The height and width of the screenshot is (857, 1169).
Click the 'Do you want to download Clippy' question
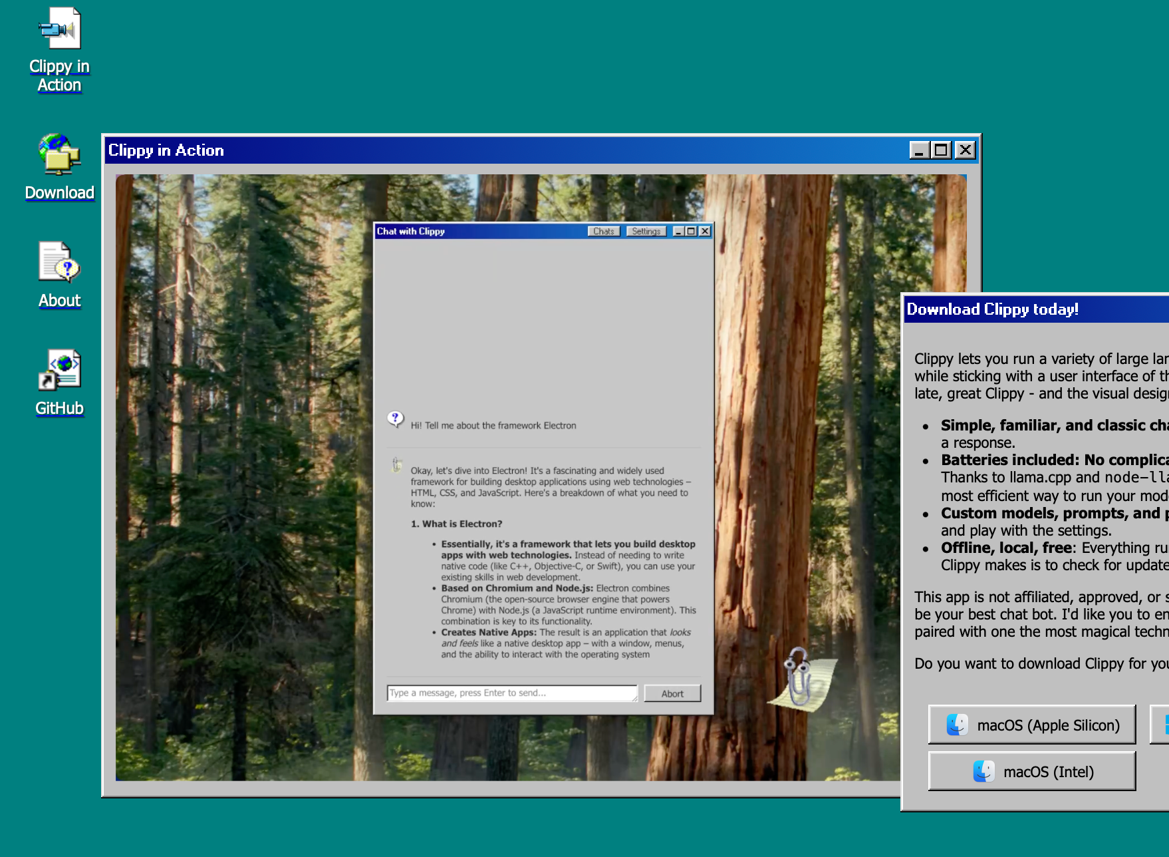(1041, 663)
